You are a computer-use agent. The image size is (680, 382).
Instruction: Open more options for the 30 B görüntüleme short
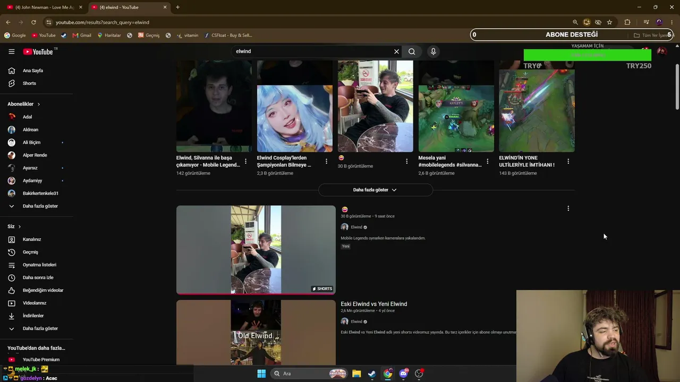[407, 161]
